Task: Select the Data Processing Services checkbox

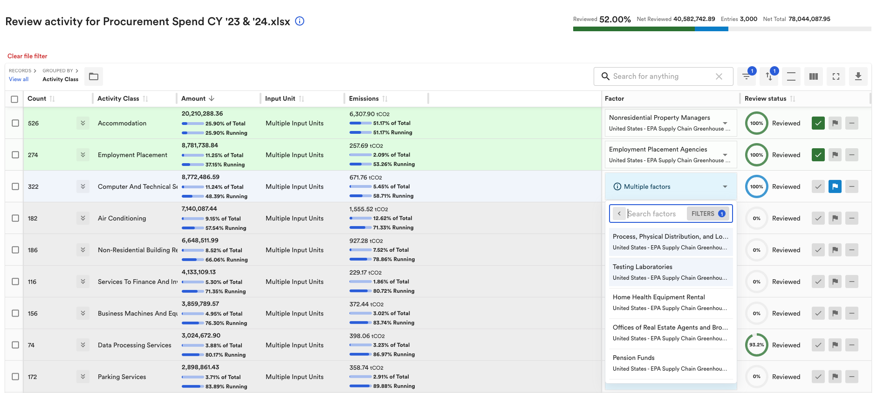Action: [x=15, y=345]
